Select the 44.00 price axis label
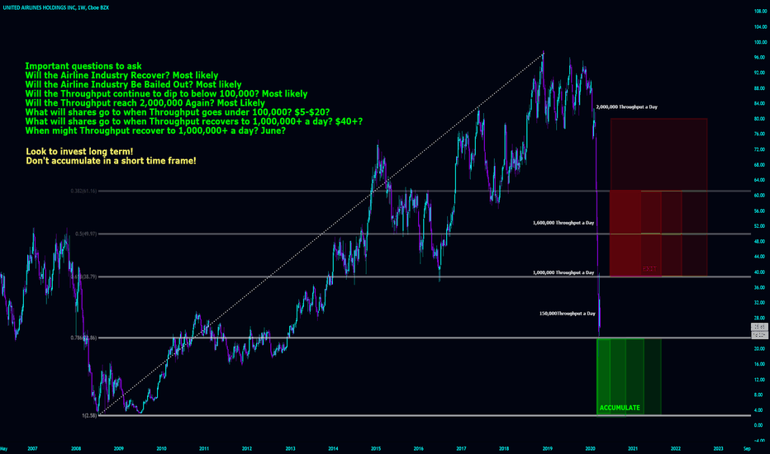The width and height of the screenshot is (770, 454). (x=761, y=256)
